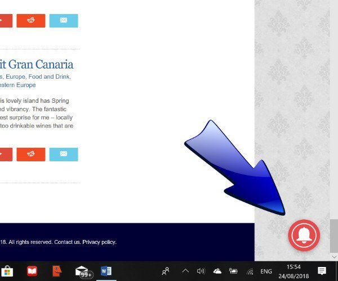Open the Gran Canaria article title
Image resolution: width=338 pixels, height=281 pixels.
pos(37,65)
